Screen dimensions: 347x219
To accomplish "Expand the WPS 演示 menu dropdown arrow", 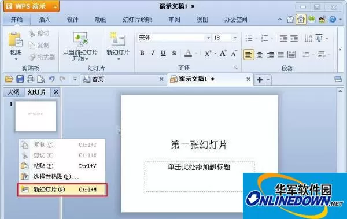I will click(56, 6).
